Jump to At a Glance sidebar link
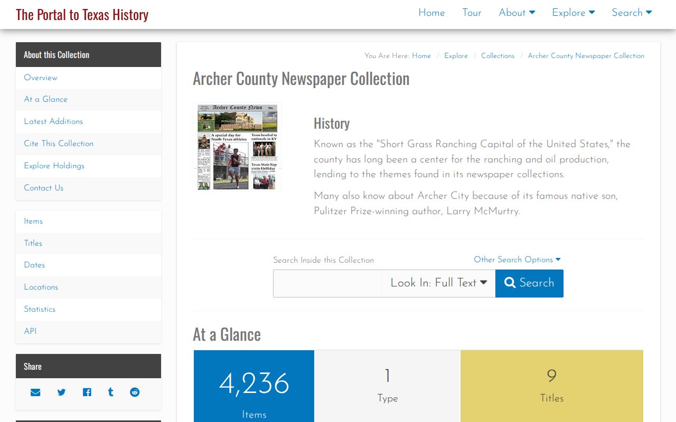 tap(89, 99)
